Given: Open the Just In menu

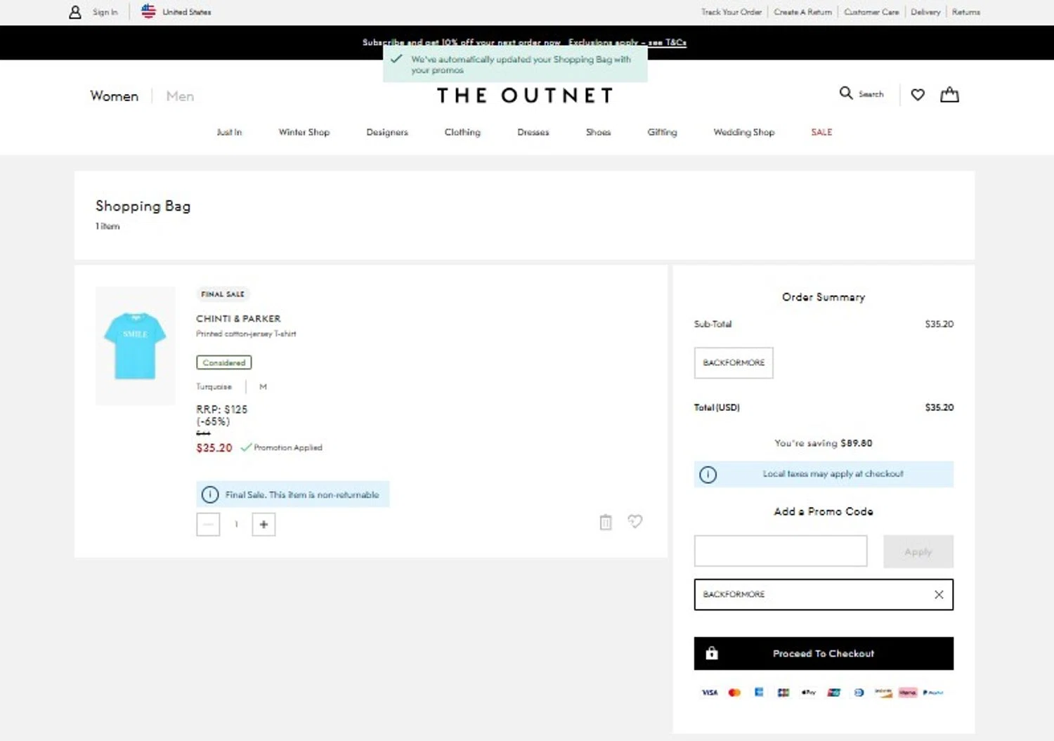Looking at the screenshot, I should pyautogui.click(x=229, y=132).
